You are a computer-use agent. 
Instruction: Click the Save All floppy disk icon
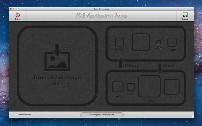point(185,15)
